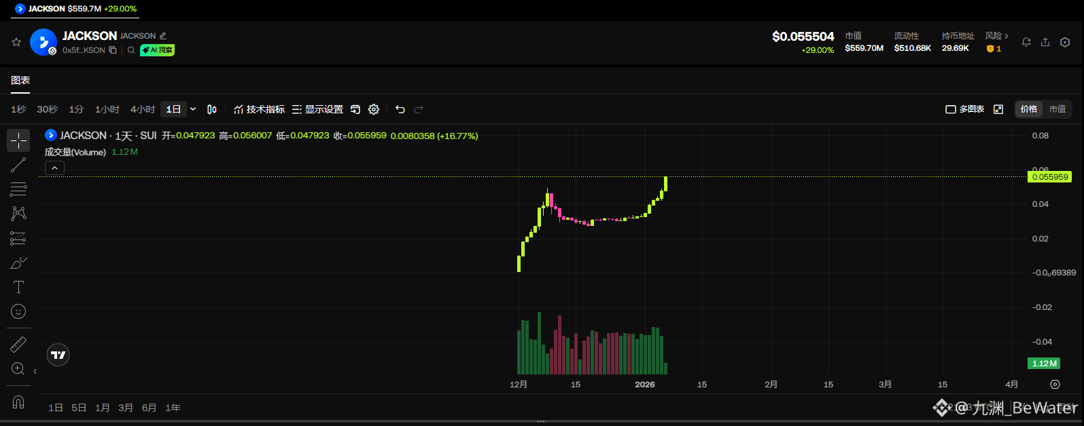1084x426 pixels.
Task: Collapse the drawing toolbar with the side arrow
Action: 35,371
